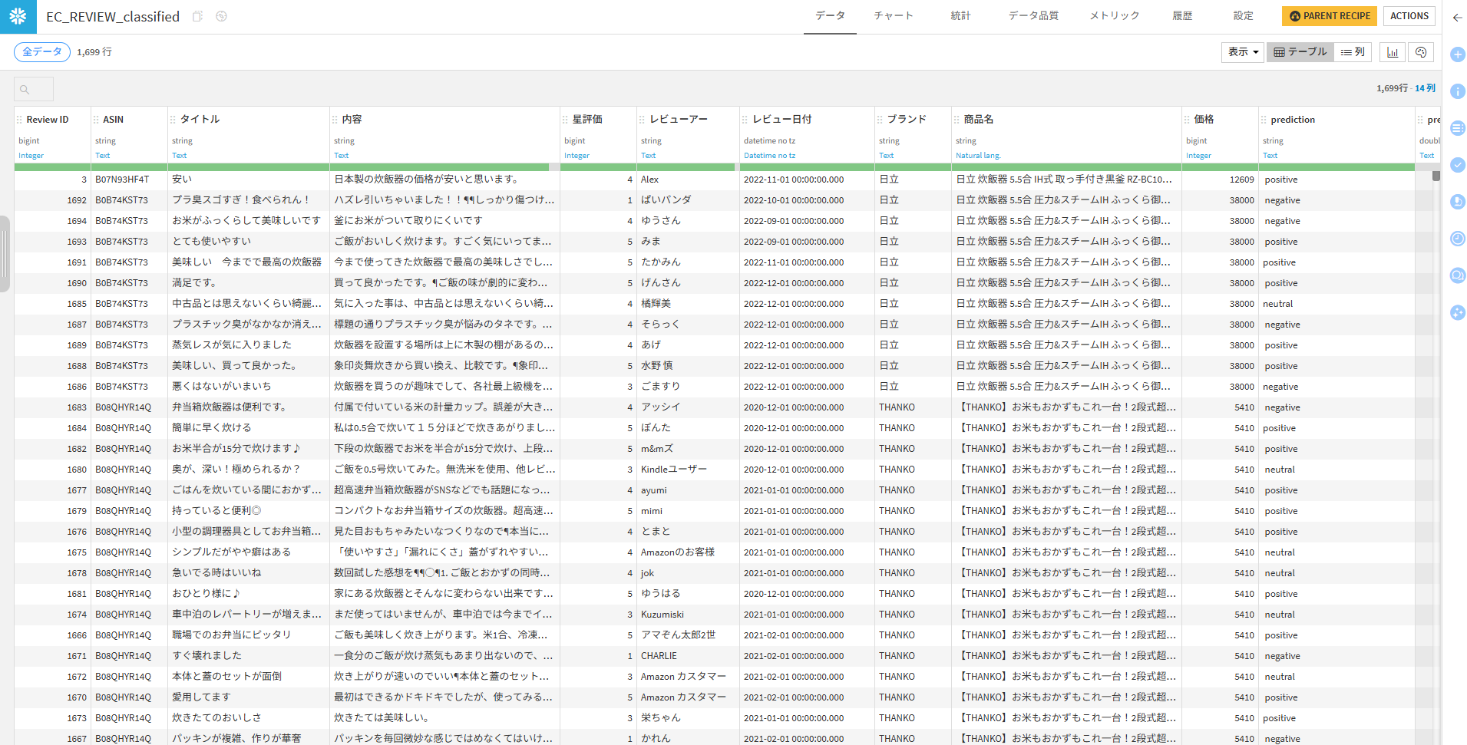Open the plus actions icon in right sidebar
This screenshot has height=745, width=1467.
(x=1458, y=54)
